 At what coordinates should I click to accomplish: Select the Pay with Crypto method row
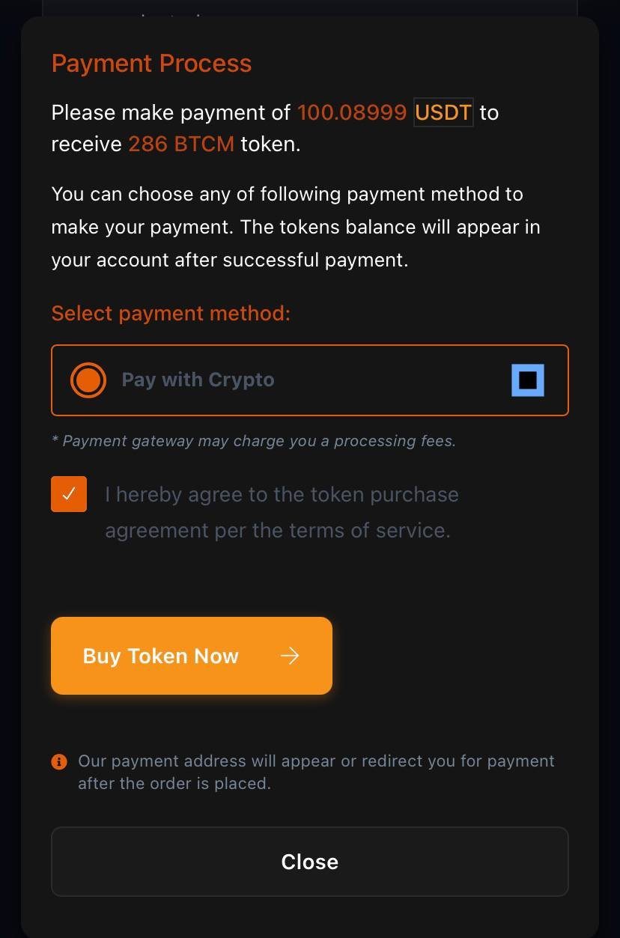click(x=310, y=380)
